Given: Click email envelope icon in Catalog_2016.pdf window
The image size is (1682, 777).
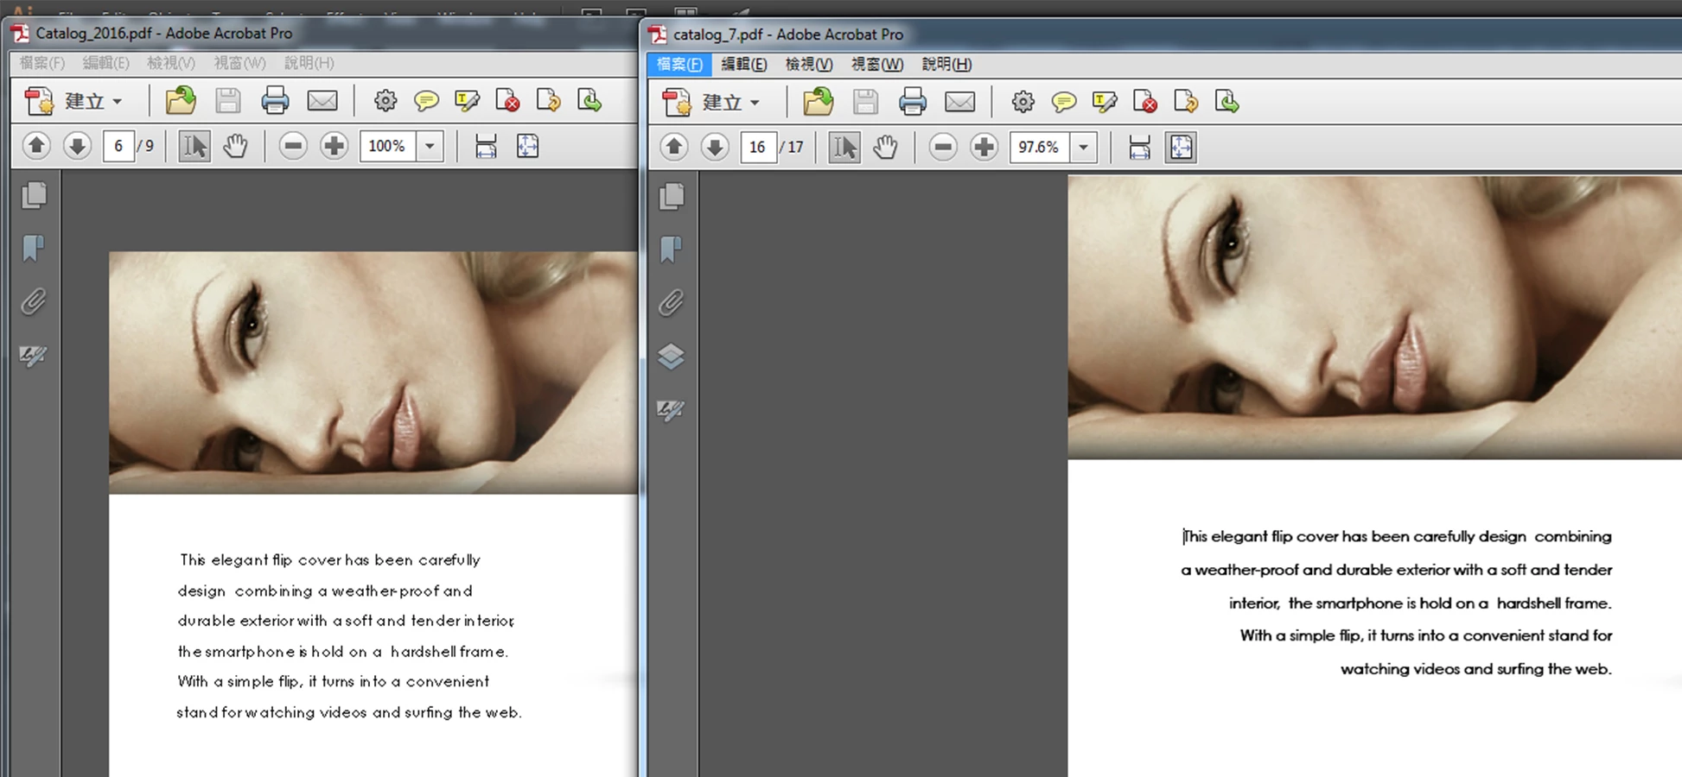Looking at the screenshot, I should 322,101.
